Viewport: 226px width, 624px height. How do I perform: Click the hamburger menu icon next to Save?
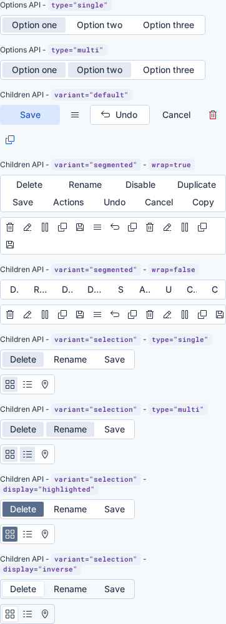coord(75,115)
